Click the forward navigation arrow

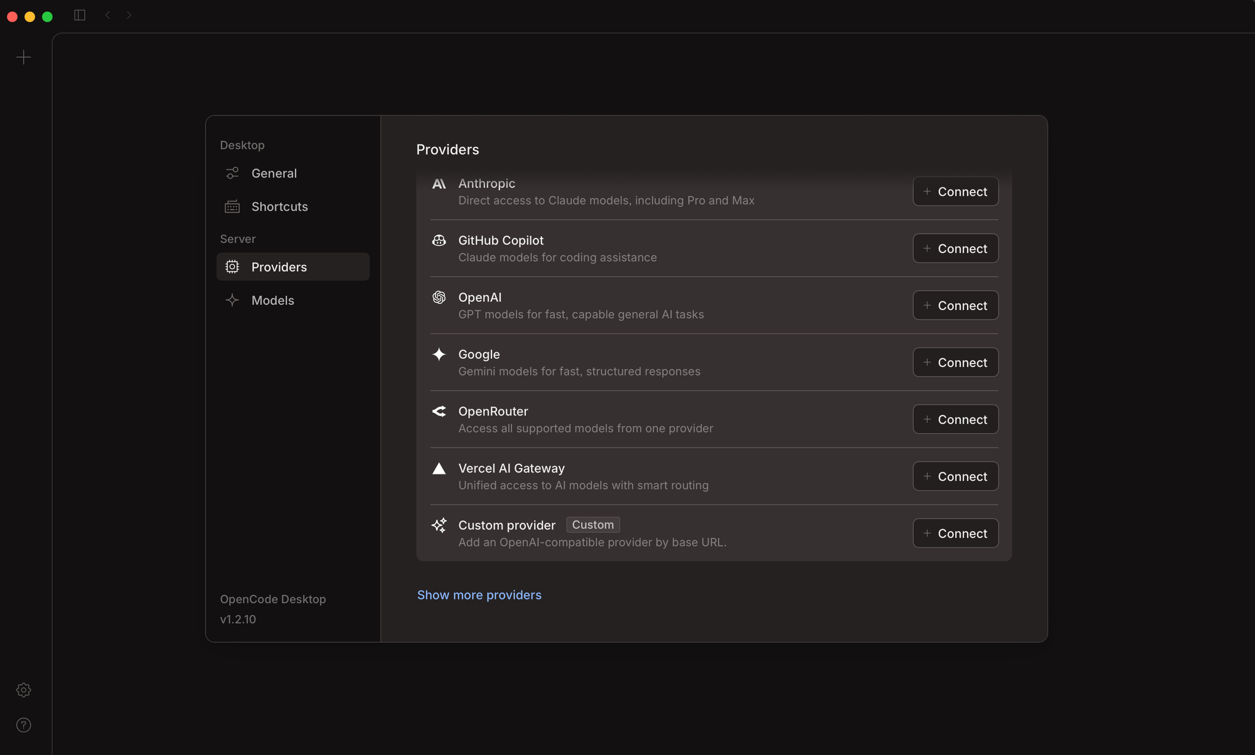(x=129, y=15)
